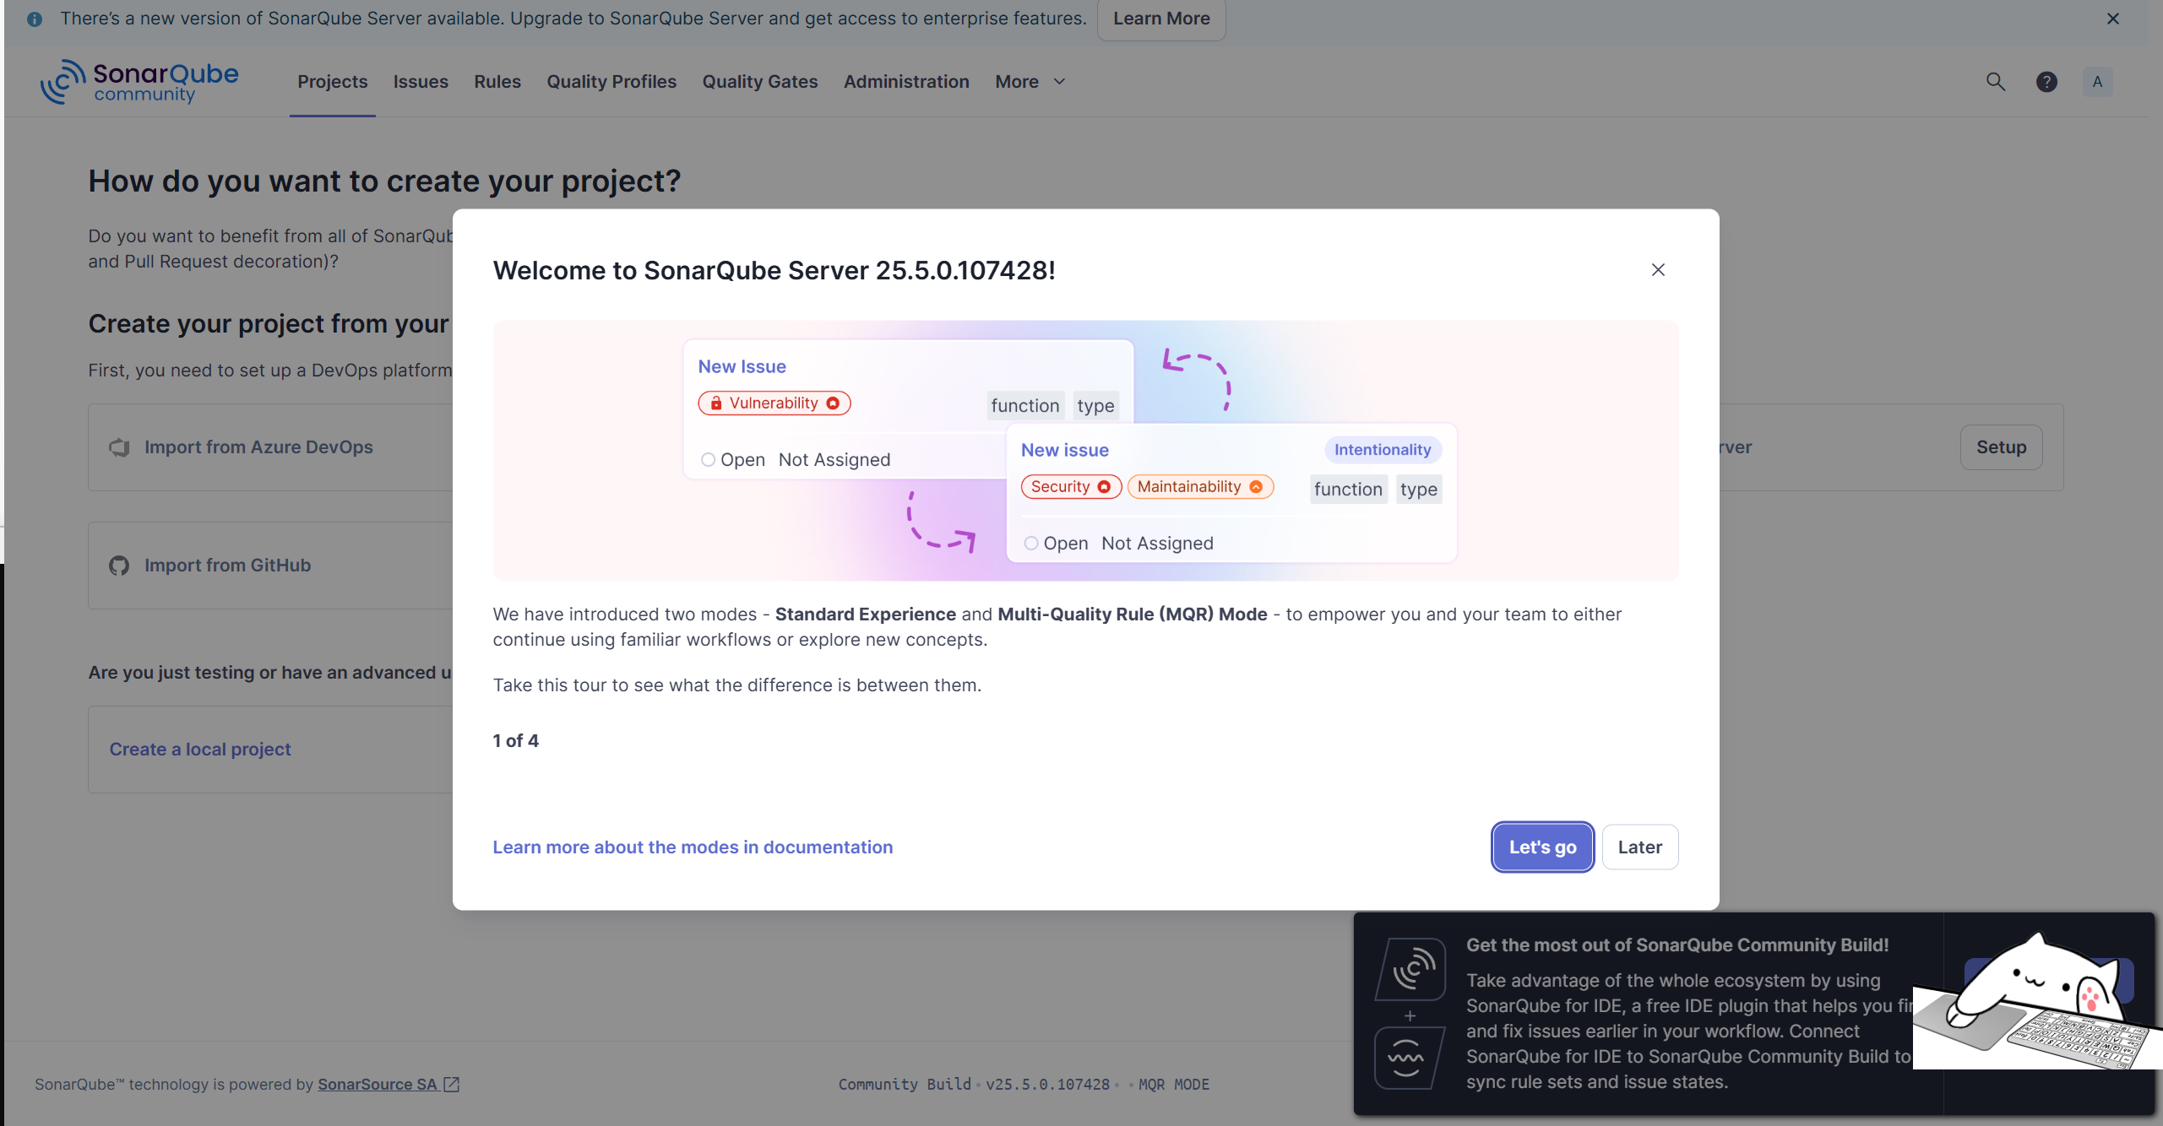Click the SonarQube community logo
This screenshot has width=2163, height=1126.
pyautogui.click(x=139, y=82)
